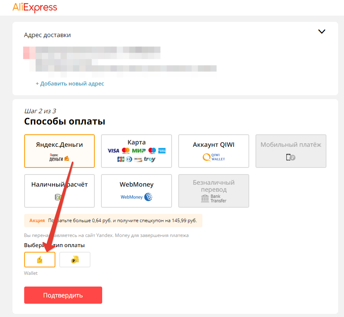Image resolution: width=344 pixels, height=317 pixels.
Task: Click the Visa card logo
Action: tap(113, 151)
